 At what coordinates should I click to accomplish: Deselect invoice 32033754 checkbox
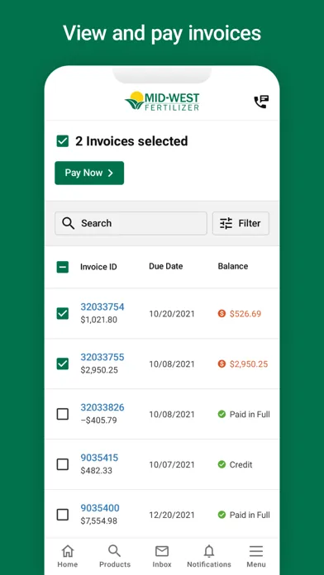coord(62,314)
